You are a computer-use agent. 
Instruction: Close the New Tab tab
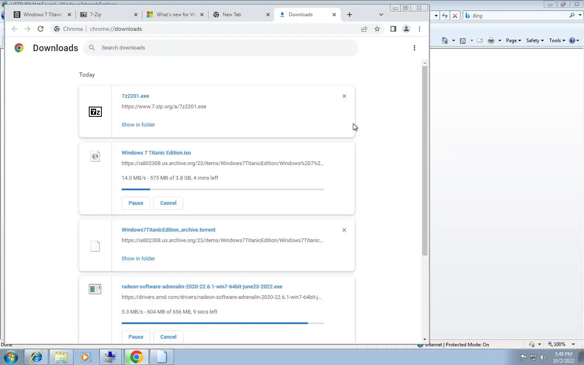click(x=268, y=15)
